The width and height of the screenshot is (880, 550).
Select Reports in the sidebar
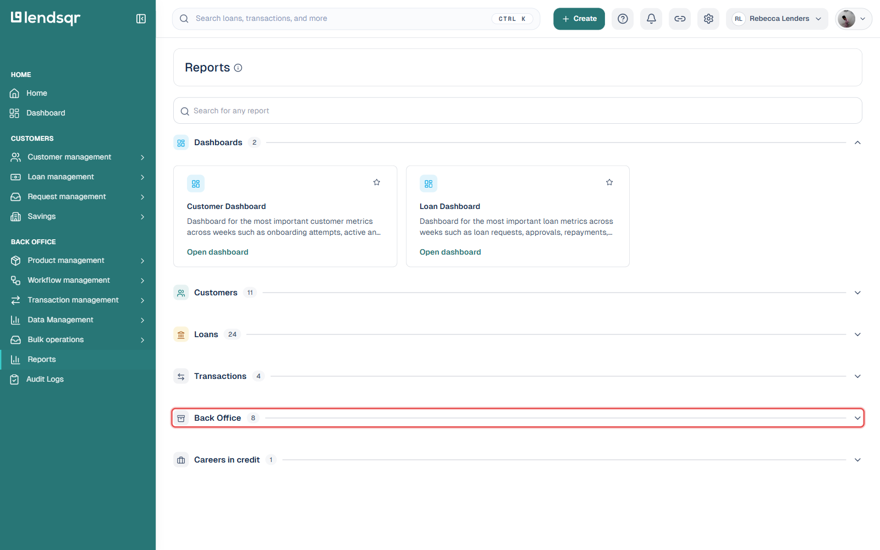[x=78, y=359]
